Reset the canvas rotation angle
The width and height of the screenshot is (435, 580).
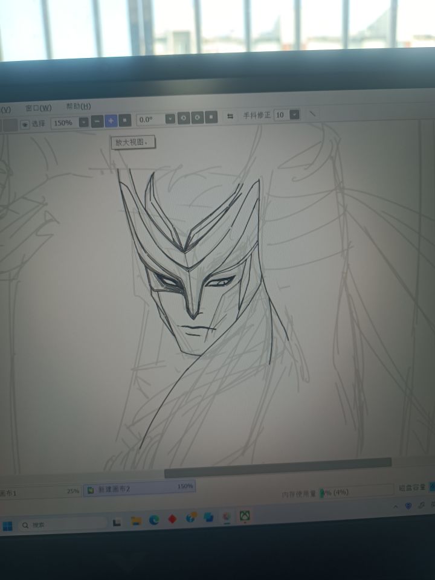pyautogui.click(x=211, y=117)
